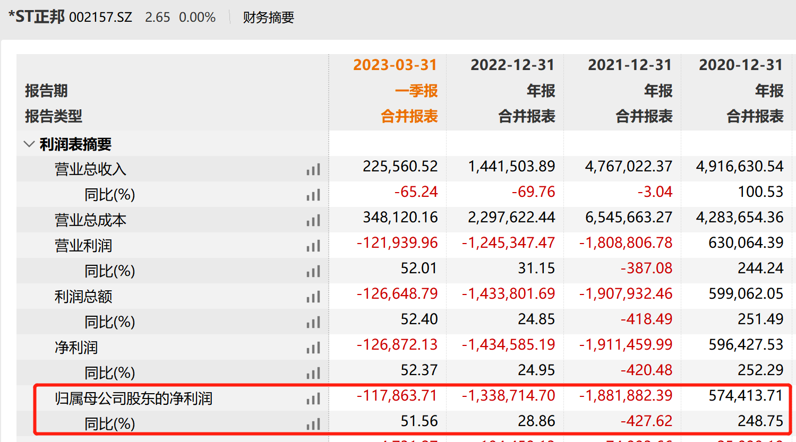Click the 报告类型 header label
The height and width of the screenshot is (442, 796).
click(54, 116)
